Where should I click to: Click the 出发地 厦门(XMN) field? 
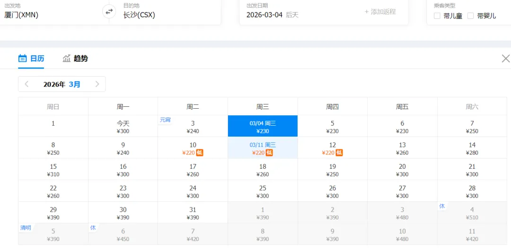(x=52, y=12)
